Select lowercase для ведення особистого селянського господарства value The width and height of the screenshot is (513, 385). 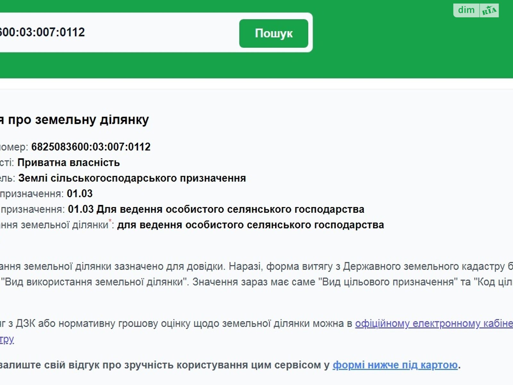coord(250,225)
